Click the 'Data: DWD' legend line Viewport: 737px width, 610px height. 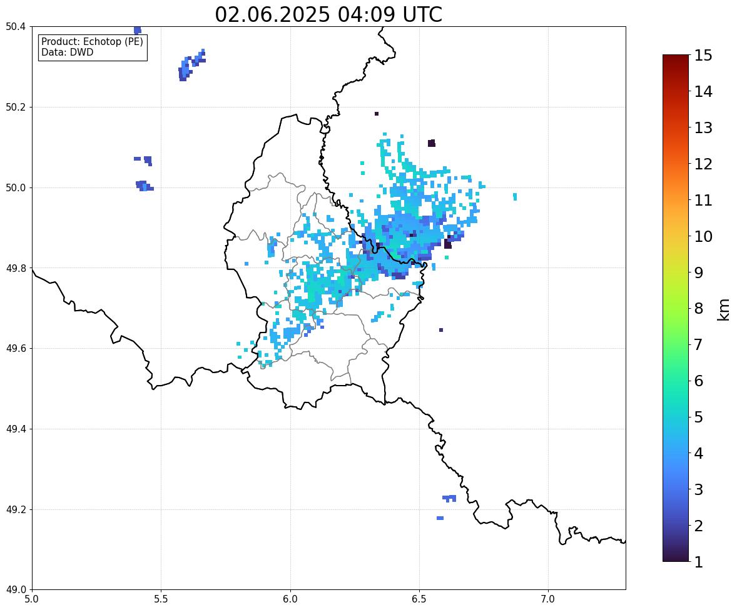(x=67, y=52)
